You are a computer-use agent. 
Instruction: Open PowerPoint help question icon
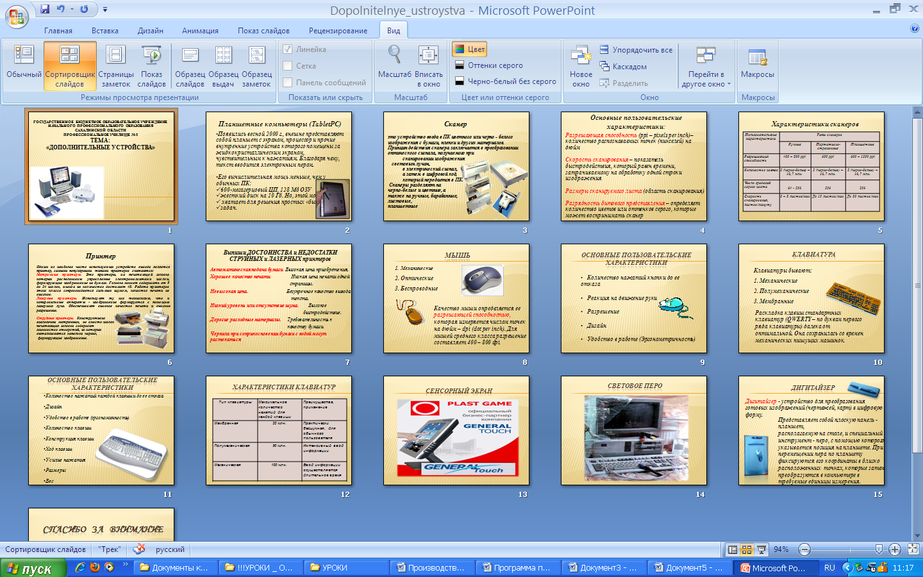pos(915,29)
